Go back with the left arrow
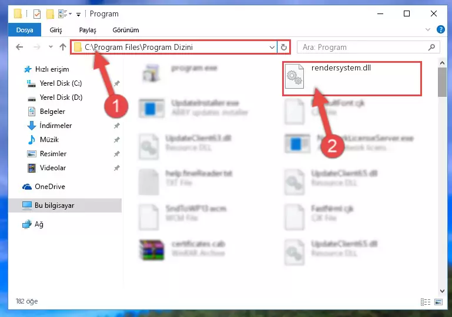 click(x=19, y=47)
